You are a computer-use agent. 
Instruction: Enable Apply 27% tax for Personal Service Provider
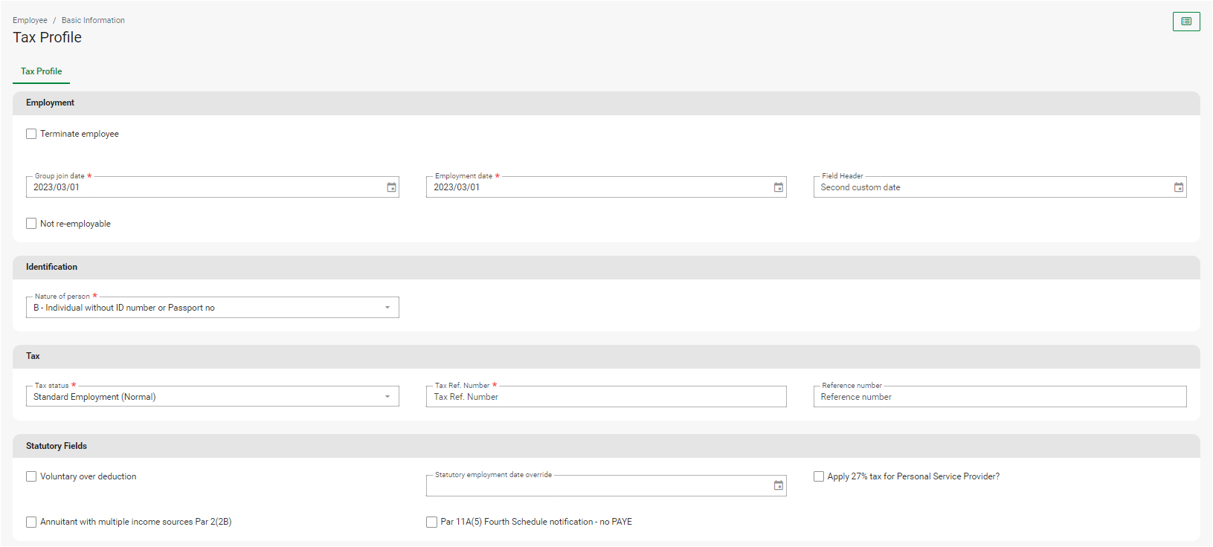coord(819,476)
